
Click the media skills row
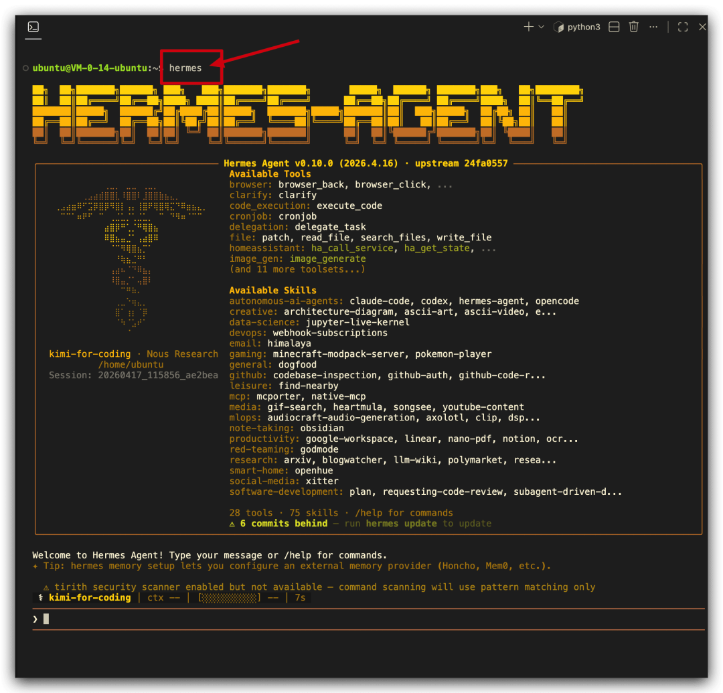377,407
